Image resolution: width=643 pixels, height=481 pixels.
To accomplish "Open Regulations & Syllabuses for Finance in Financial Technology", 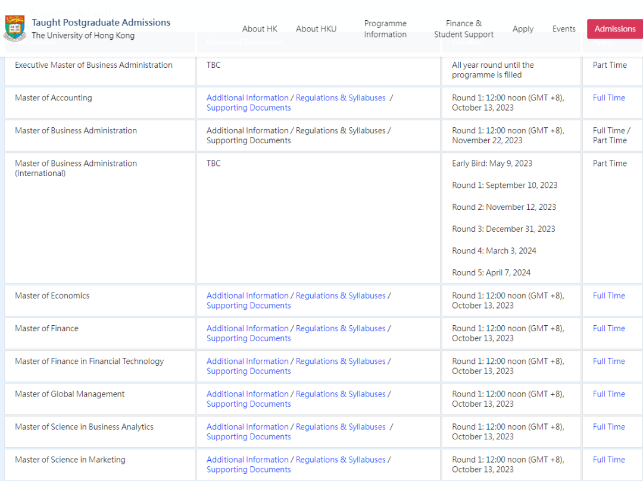I will pos(341,361).
